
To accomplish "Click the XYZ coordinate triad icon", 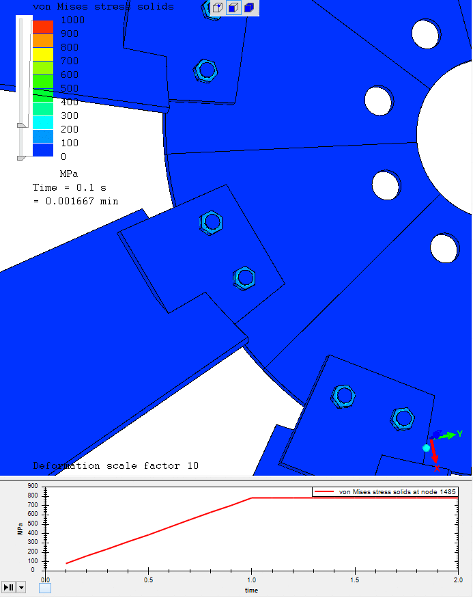I will 445,450.
